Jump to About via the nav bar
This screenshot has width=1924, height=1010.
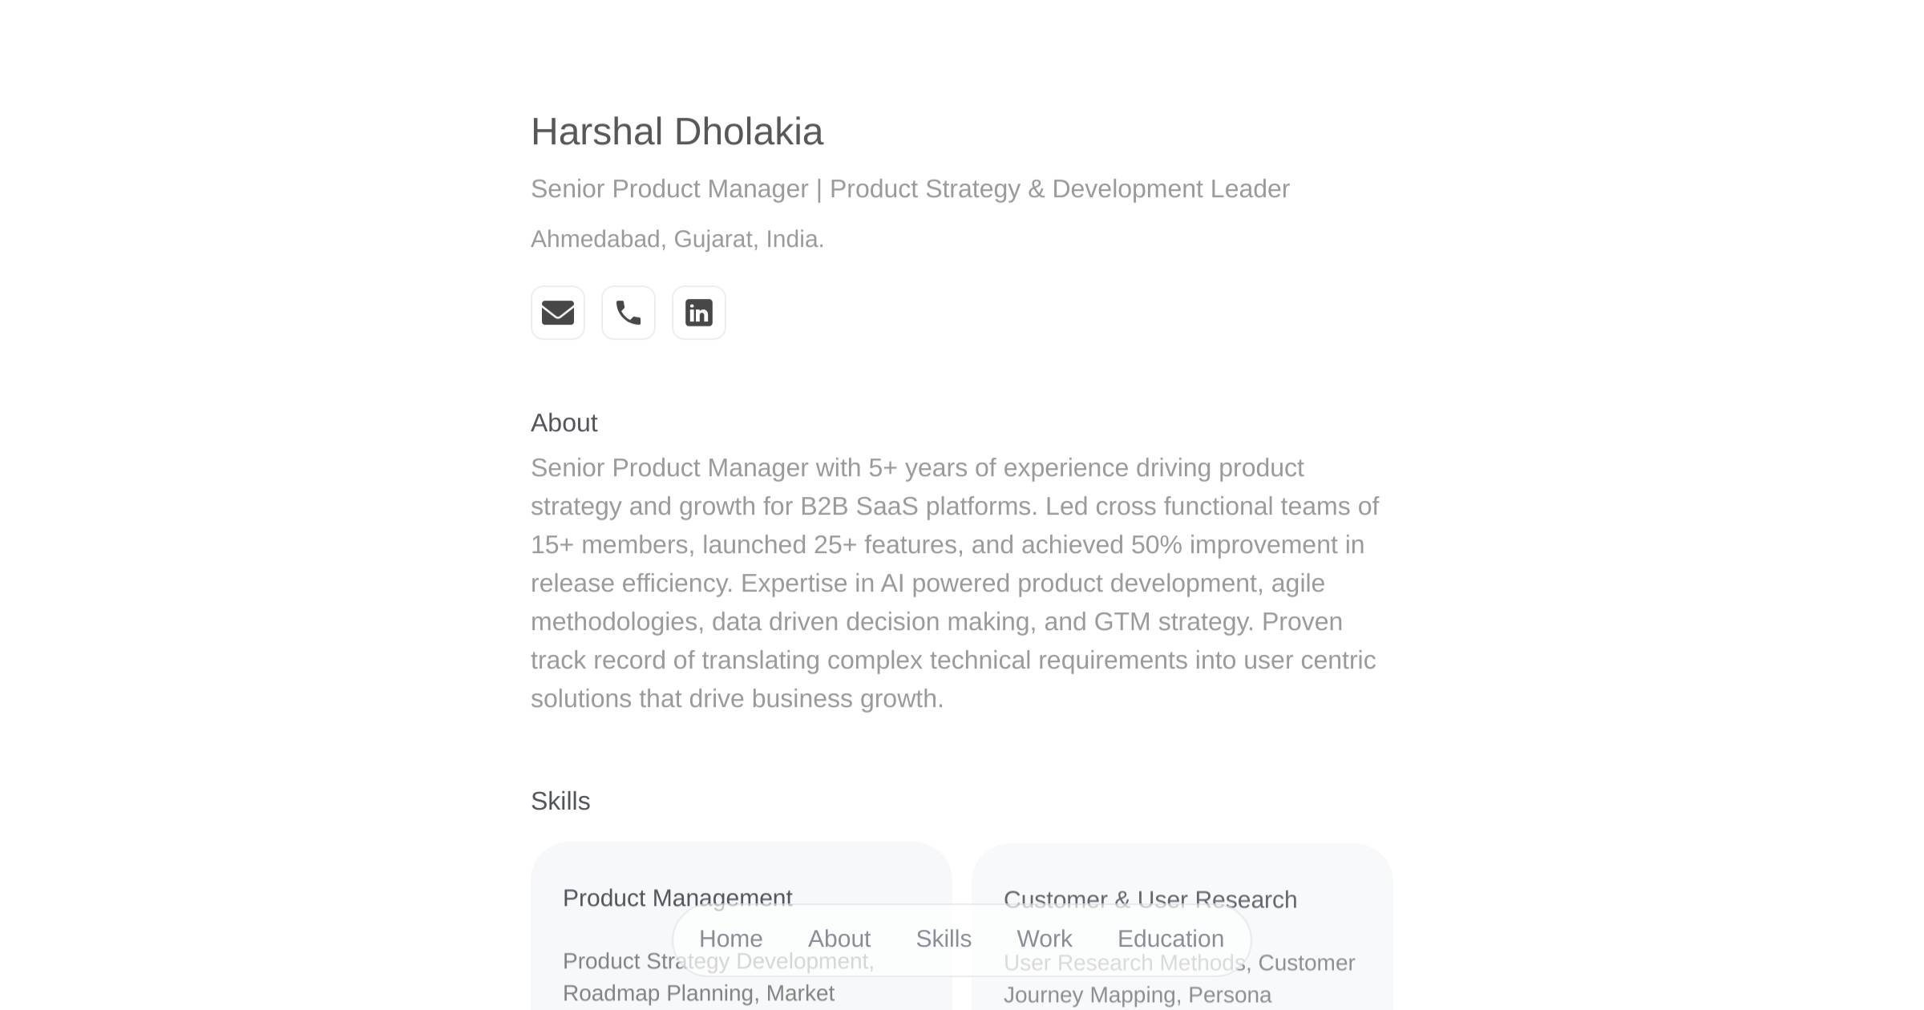(x=839, y=939)
